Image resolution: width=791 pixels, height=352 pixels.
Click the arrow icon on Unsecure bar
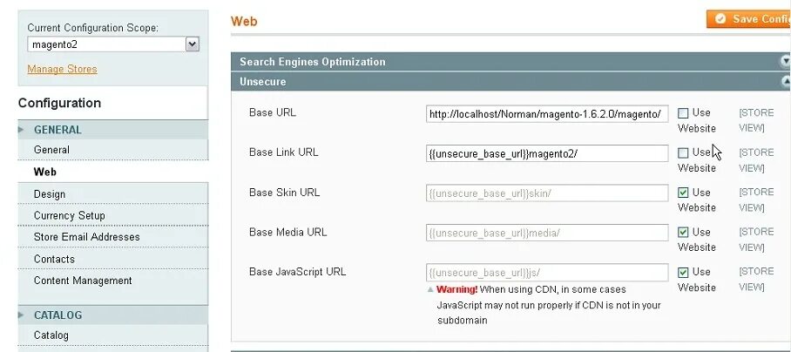click(786, 81)
